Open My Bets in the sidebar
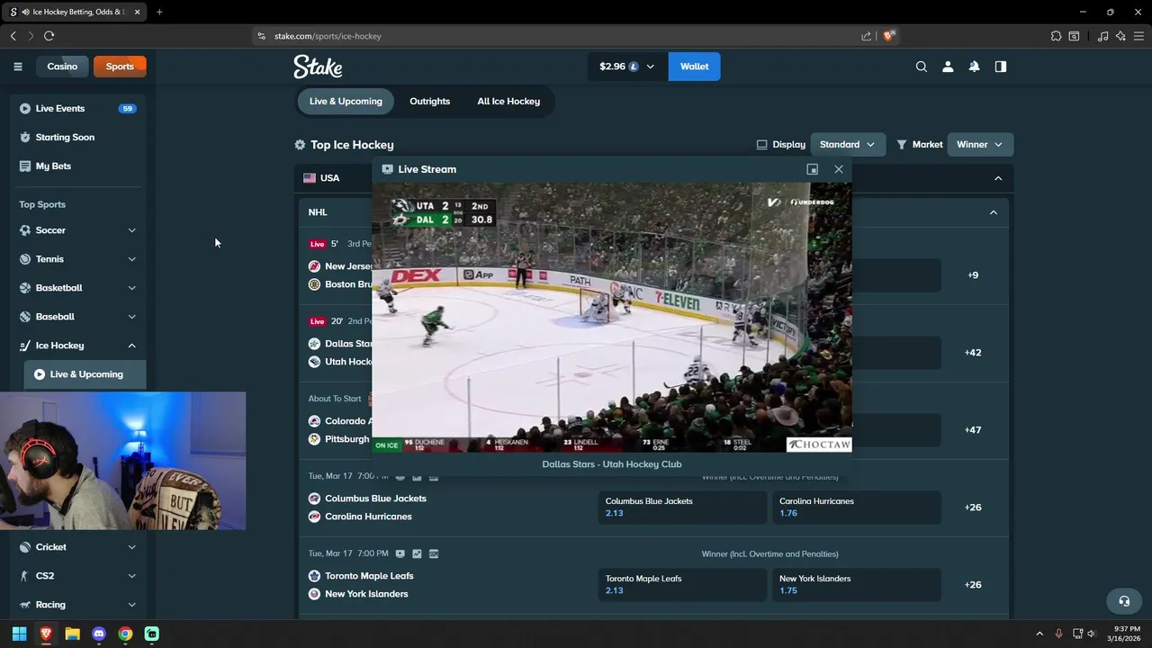Viewport: 1152px width, 648px height. coord(78,166)
